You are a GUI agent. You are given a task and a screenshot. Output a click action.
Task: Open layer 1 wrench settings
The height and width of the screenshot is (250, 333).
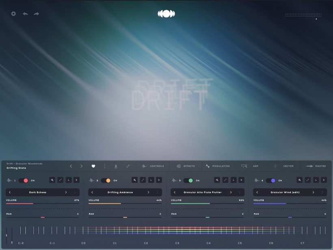click(x=52, y=180)
